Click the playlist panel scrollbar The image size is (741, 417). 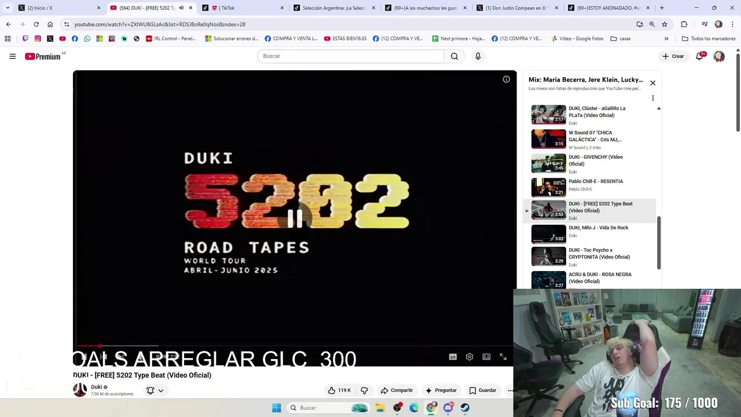[659, 243]
